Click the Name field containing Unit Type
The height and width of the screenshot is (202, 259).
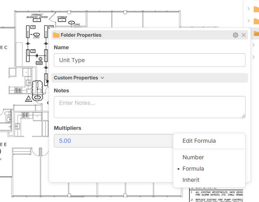(x=149, y=60)
